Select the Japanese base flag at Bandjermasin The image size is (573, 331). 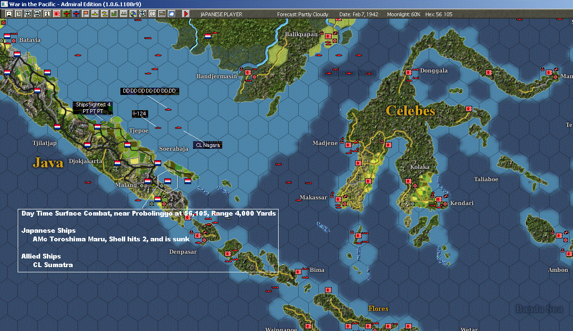(248, 72)
